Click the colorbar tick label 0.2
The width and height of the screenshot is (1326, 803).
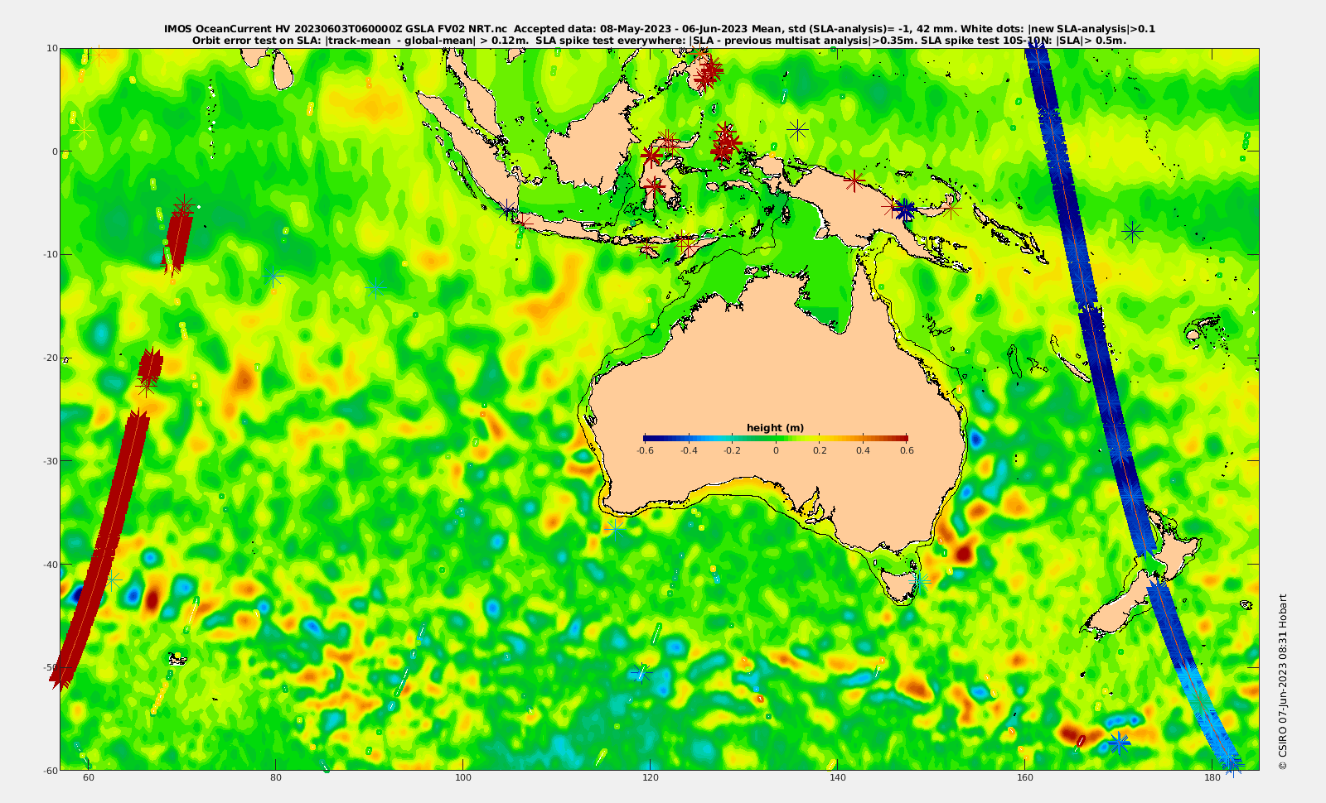click(x=820, y=450)
